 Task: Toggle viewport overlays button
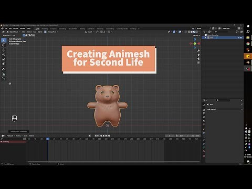coord(180,32)
